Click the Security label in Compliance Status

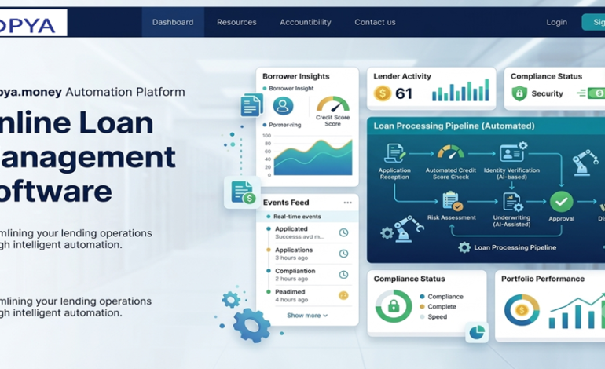pyautogui.click(x=547, y=93)
